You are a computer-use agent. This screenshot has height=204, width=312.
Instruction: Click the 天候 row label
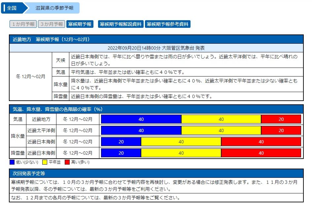(x=60, y=60)
